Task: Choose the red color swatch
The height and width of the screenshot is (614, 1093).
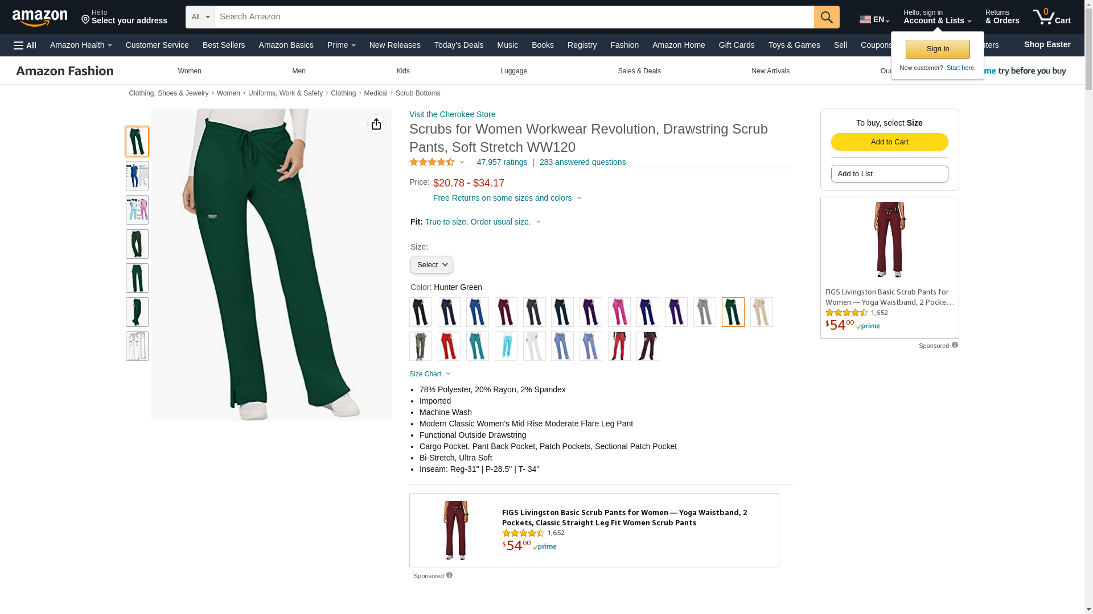Action: (x=449, y=346)
